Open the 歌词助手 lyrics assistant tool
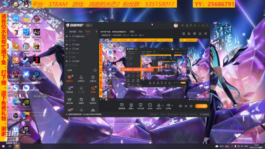 pyautogui.click(x=93, y=101)
